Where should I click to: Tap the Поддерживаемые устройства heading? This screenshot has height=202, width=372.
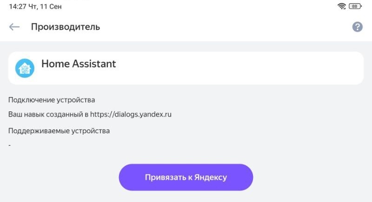click(x=59, y=130)
